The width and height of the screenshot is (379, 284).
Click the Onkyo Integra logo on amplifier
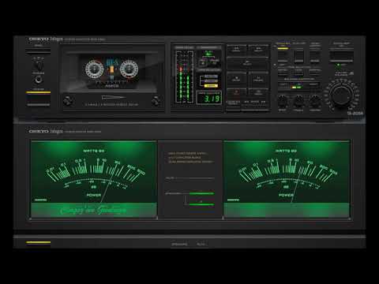46,131
